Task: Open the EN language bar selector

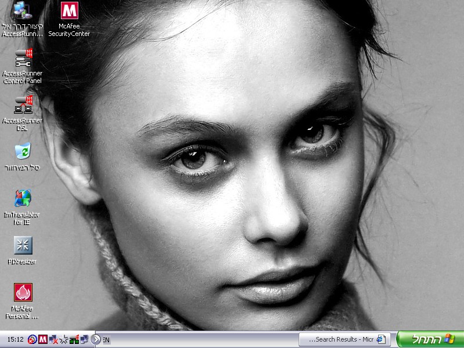Action: 106,340
